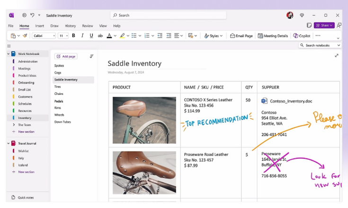
Task: Open the Italy section
Action: [x=21, y=158]
